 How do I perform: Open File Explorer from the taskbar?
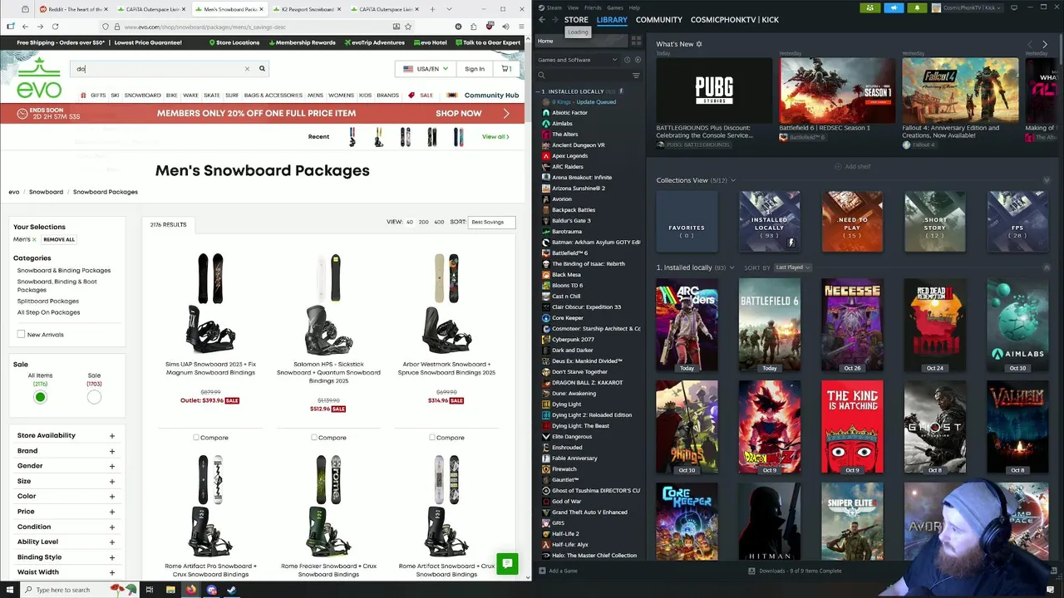(170, 590)
